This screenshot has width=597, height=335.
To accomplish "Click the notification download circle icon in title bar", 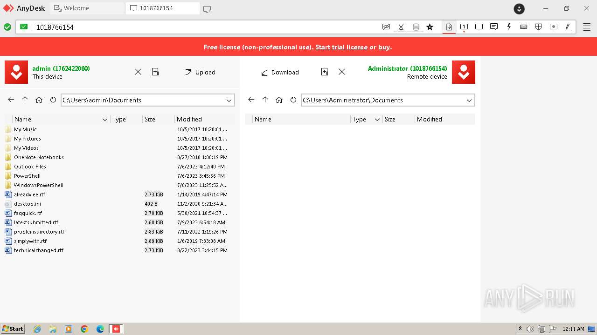I will 519,8.
